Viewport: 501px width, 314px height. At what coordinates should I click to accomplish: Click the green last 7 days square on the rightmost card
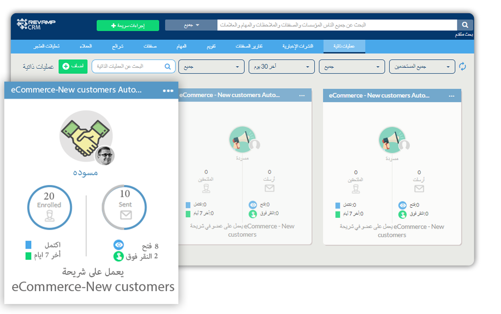point(337,214)
